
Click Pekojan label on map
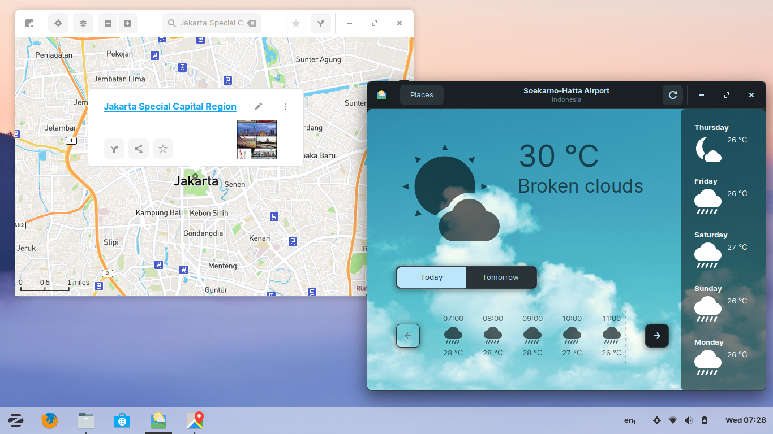pos(120,54)
